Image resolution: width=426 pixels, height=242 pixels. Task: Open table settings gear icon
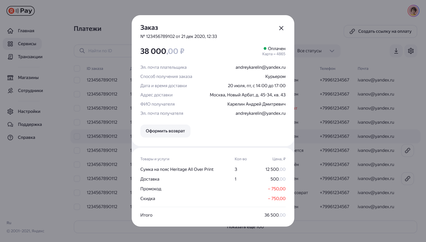pos(411,51)
